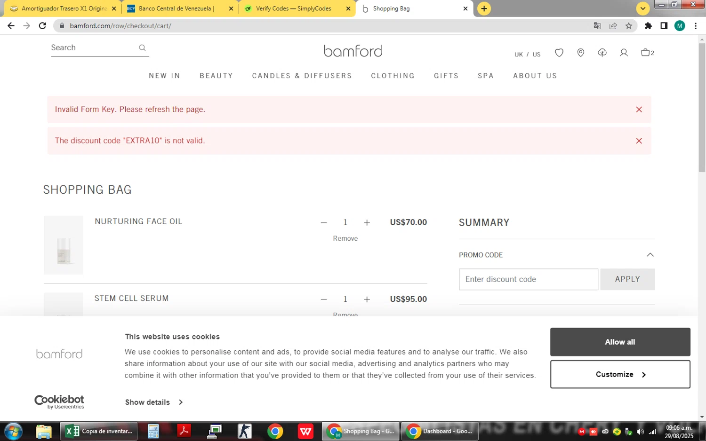Go back in browser history
Image resolution: width=706 pixels, height=441 pixels.
click(x=11, y=26)
